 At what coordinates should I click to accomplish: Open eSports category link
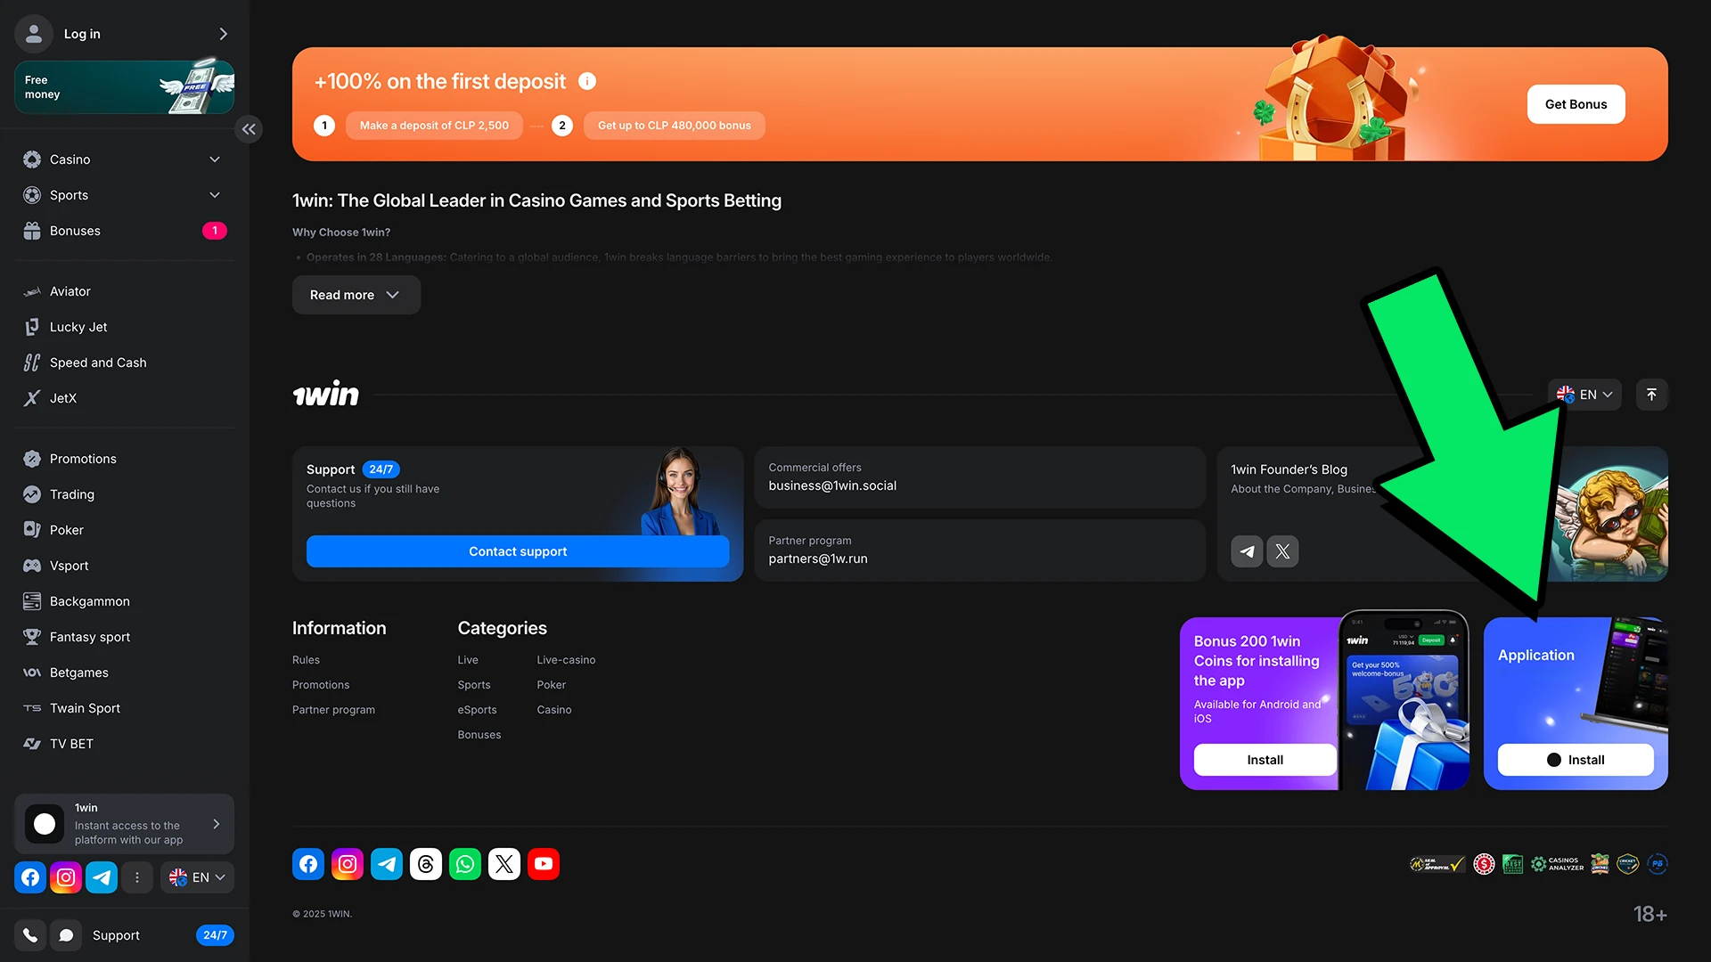click(x=478, y=710)
